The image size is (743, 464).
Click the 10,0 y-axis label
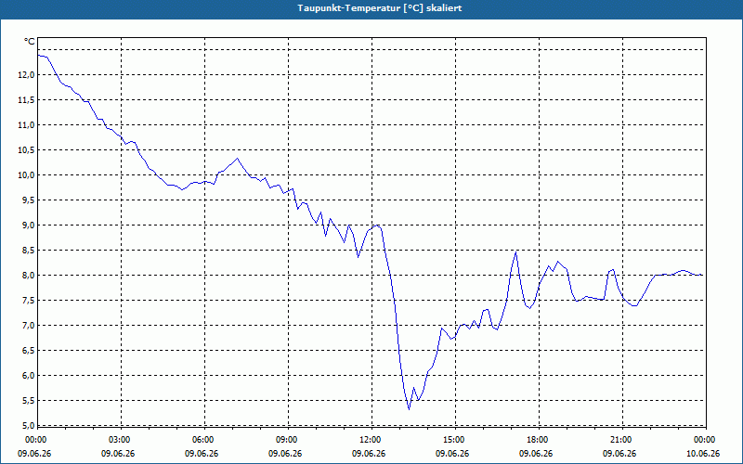click(26, 175)
